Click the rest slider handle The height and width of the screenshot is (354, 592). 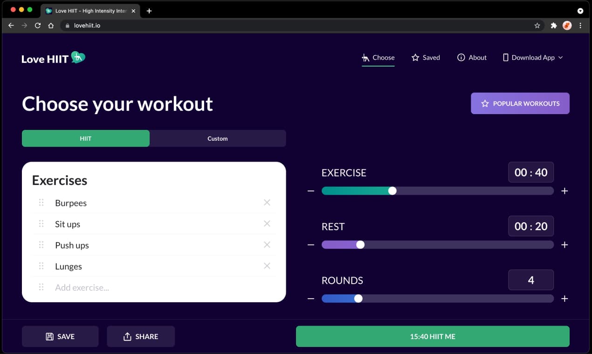click(x=360, y=245)
